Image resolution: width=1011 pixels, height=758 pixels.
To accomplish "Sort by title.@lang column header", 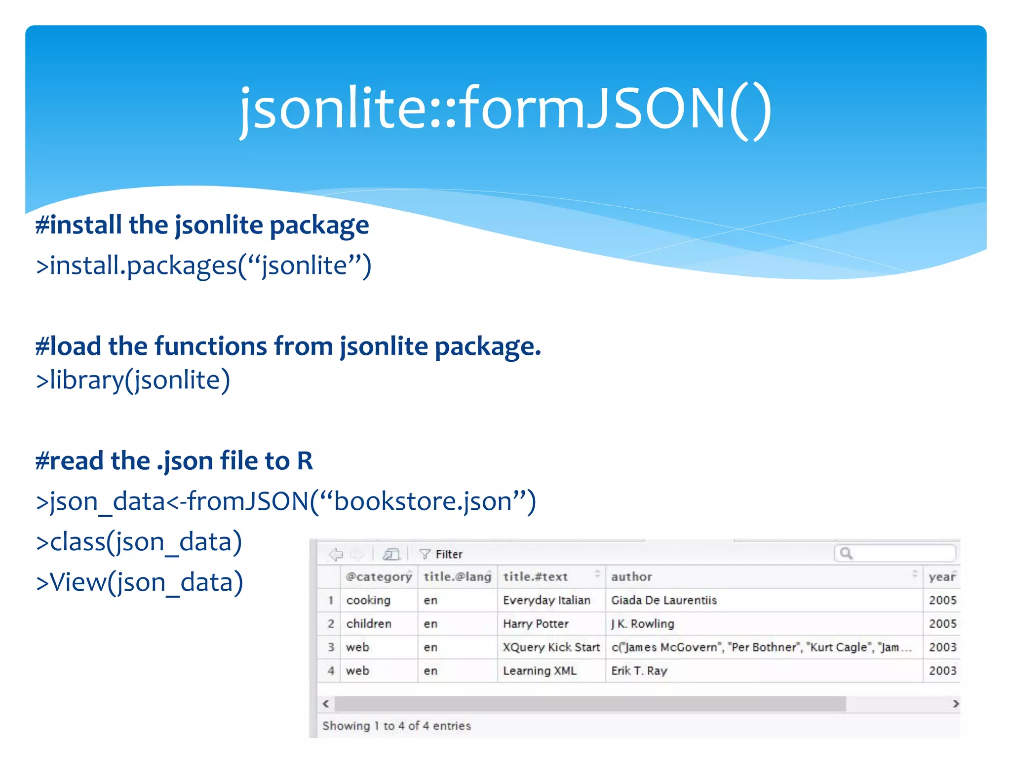I will (x=458, y=576).
